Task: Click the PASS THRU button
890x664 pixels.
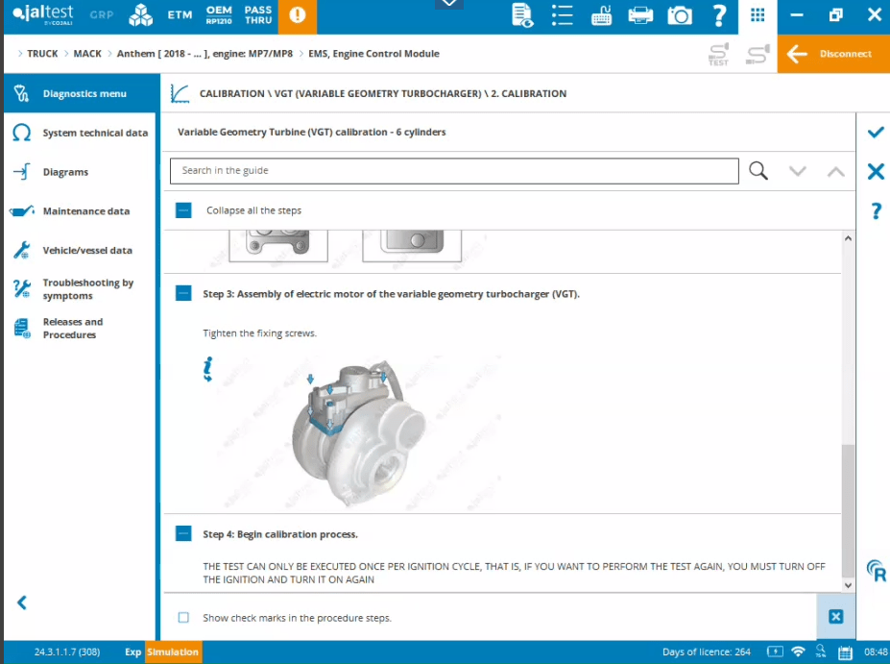Action: (x=258, y=15)
